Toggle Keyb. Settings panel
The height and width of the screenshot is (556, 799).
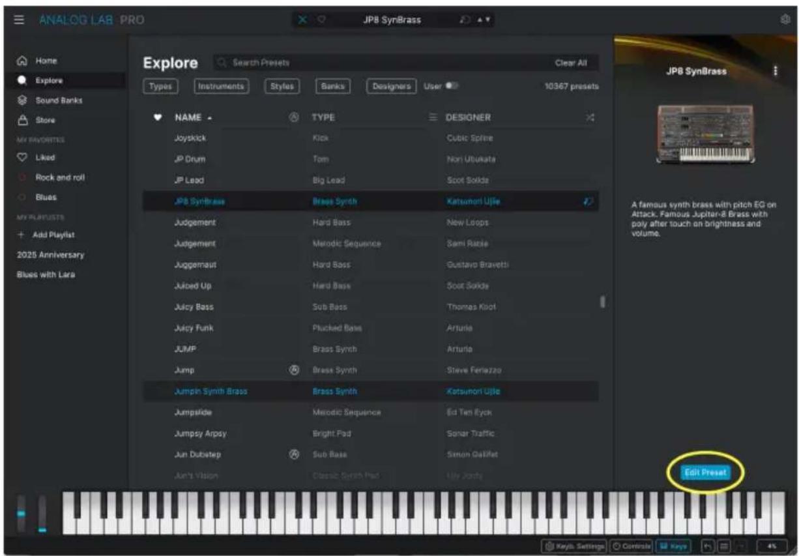coord(574,545)
